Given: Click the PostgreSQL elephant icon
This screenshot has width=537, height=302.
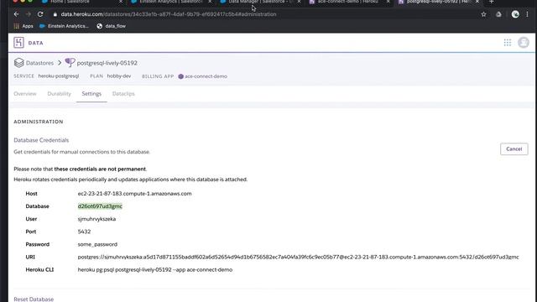Looking at the screenshot, I should pos(70,62).
